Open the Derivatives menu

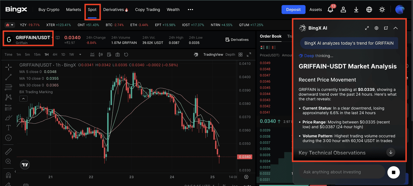pyautogui.click(x=116, y=9)
